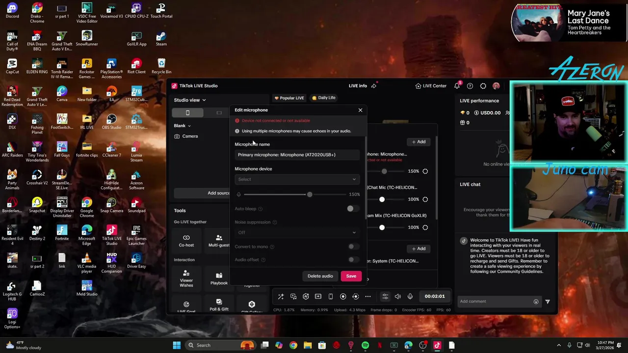
Task: Click the Windows taskbar Search box
Action: tap(220, 345)
